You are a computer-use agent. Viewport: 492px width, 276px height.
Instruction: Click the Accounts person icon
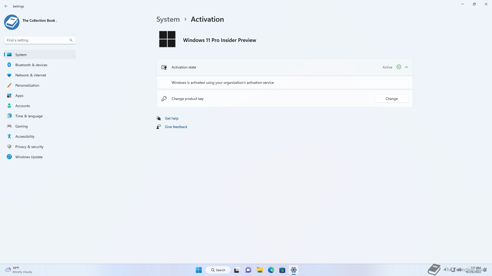[9, 106]
